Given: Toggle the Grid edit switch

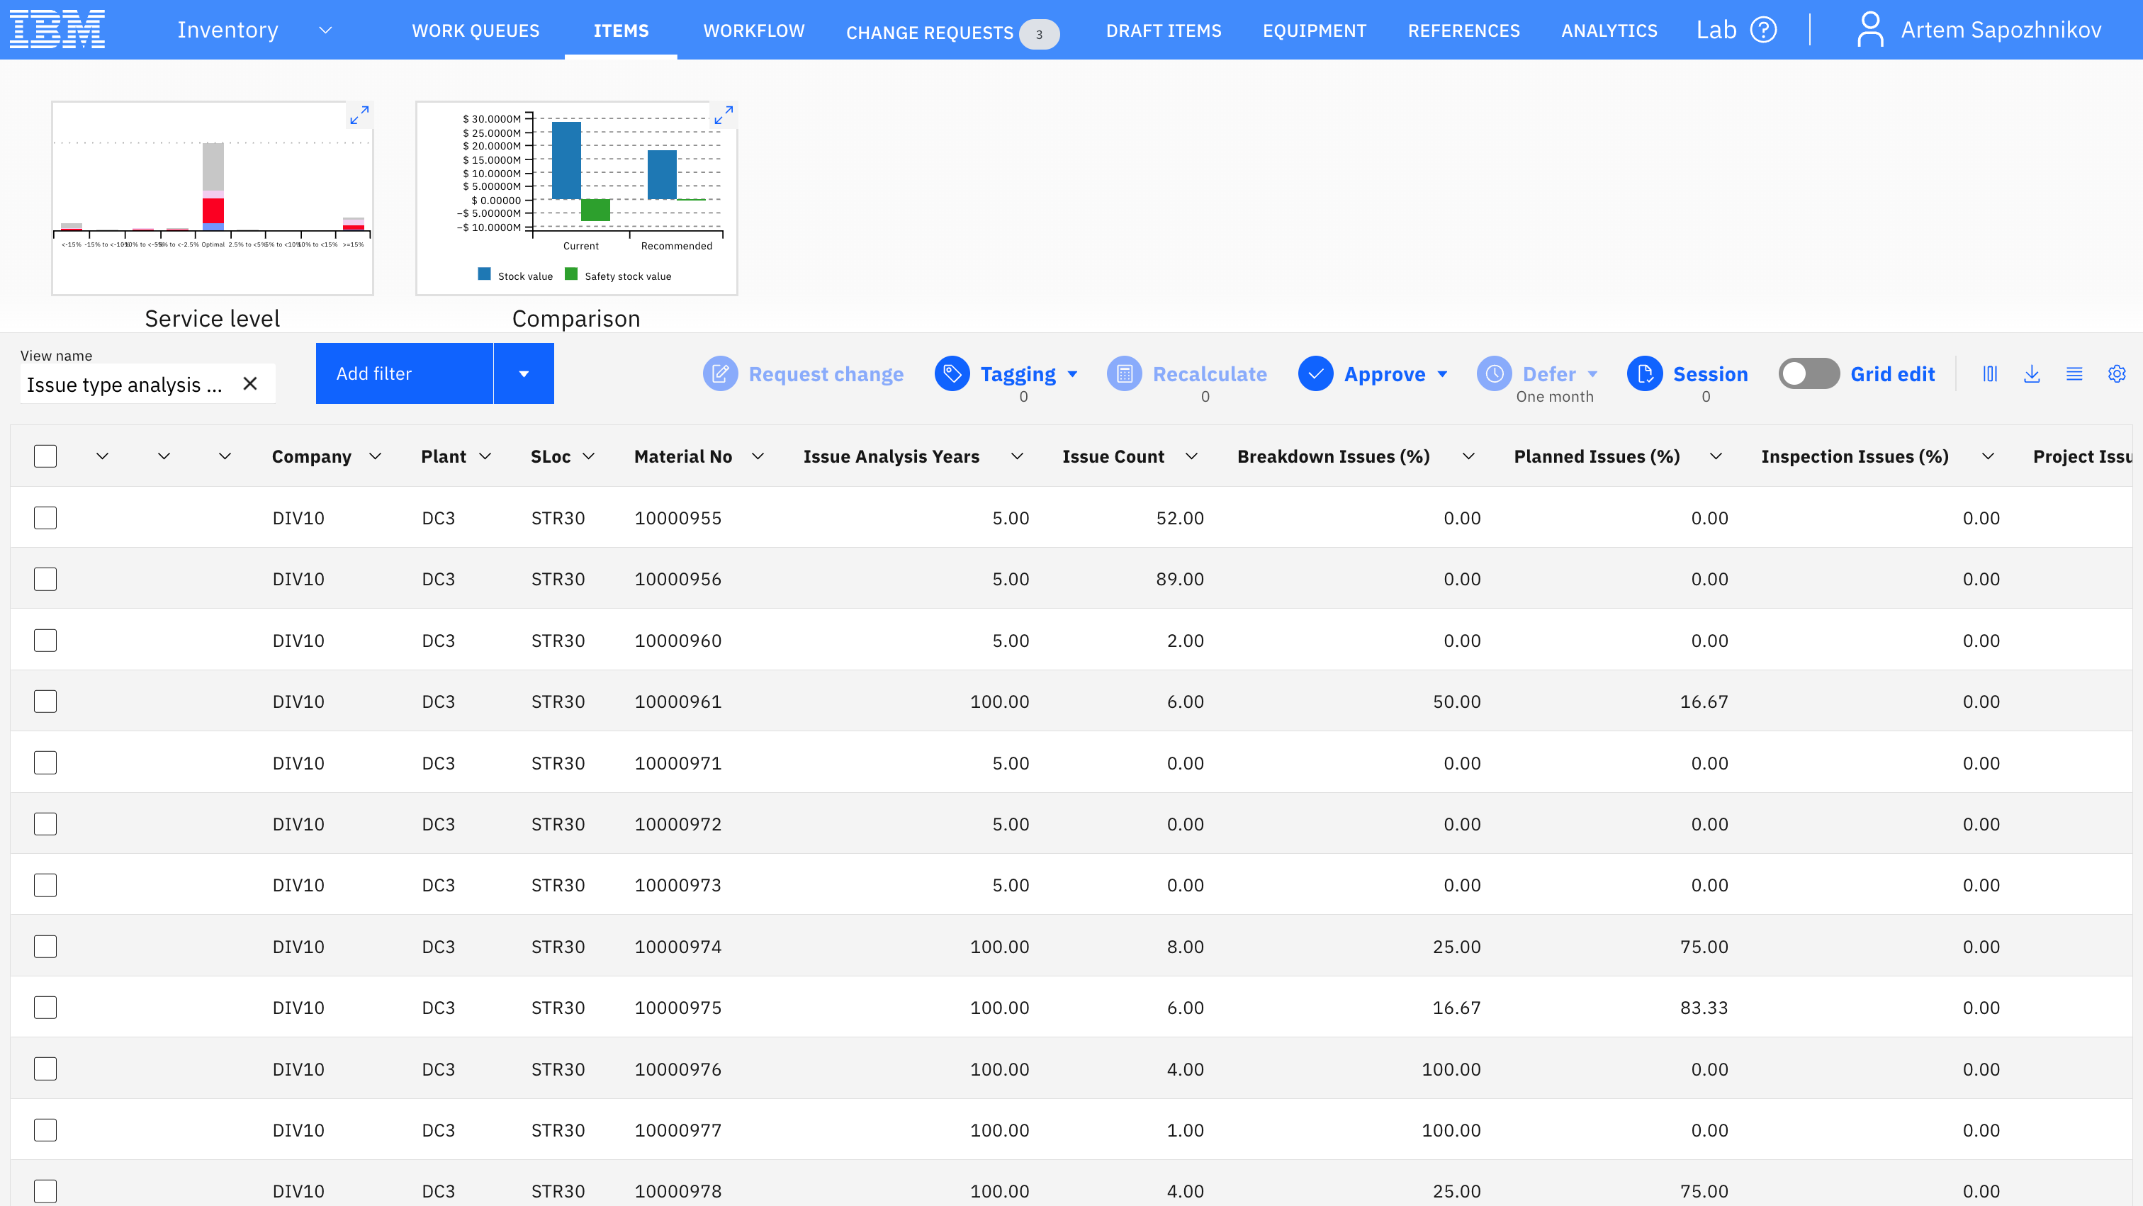Looking at the screenshot, I should (1809, 374).
